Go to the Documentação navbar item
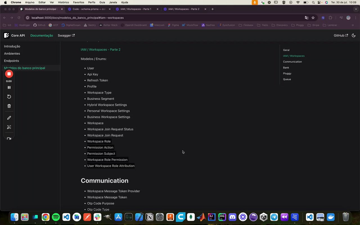Screen dimensions: 360x225 [x=42, y=35]
